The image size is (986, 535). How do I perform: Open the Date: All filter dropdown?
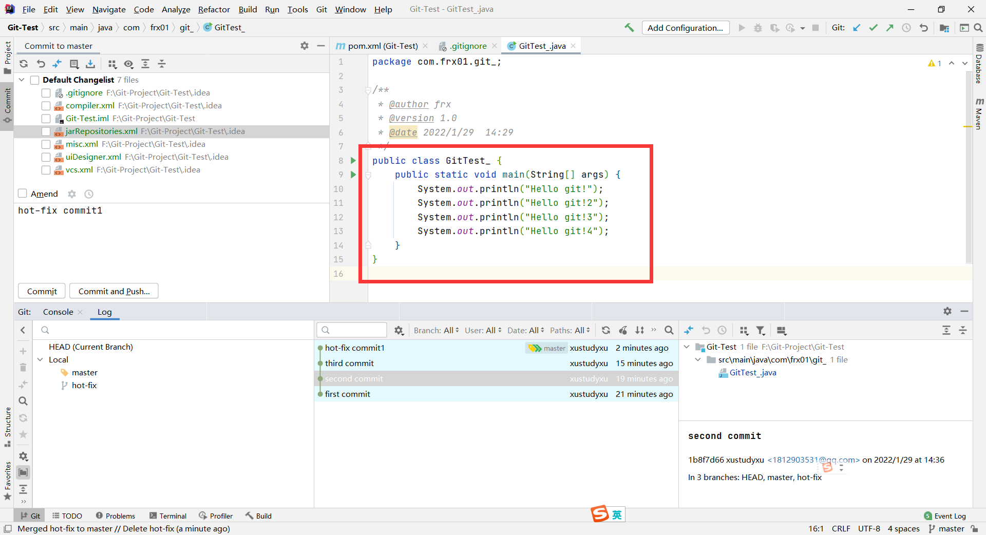pos(526,330)
